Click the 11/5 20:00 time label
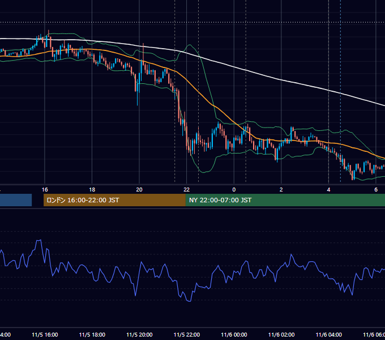 [139, 334]
